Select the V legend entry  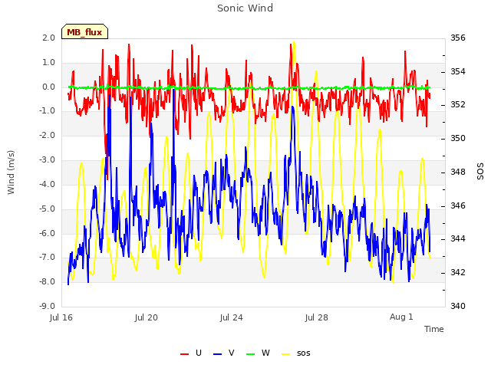(223, 353)
